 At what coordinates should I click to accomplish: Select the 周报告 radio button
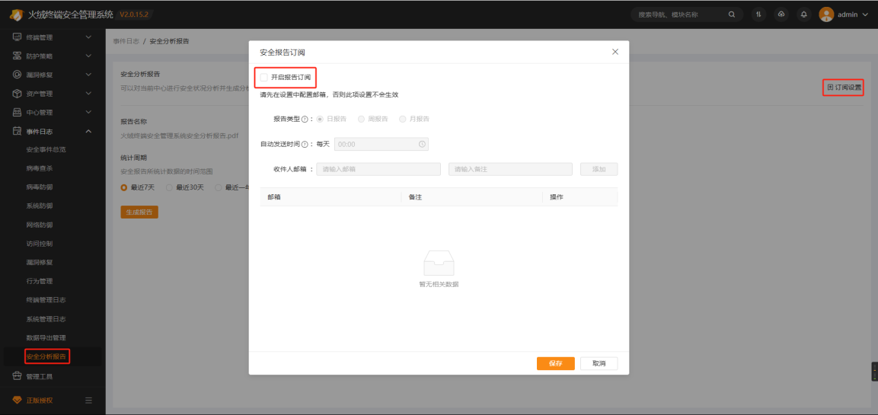(361, 119)
